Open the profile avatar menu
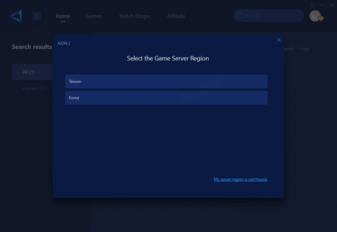This screenshot has height=232, width=337. point(315,15)
